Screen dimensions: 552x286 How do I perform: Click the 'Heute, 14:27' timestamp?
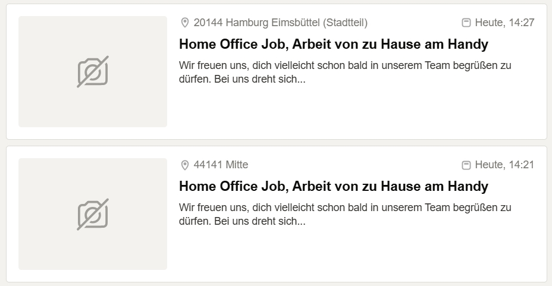(x=504, y=23)
